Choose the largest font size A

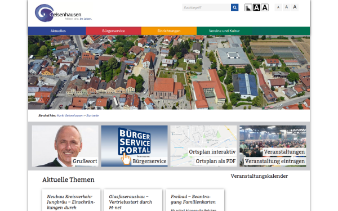(295, 7)
